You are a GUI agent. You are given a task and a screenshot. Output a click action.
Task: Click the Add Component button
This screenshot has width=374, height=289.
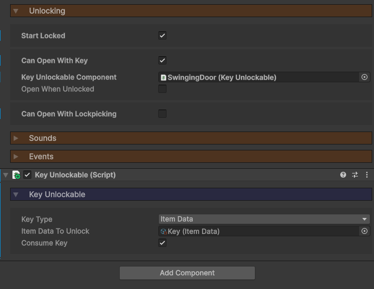(187, 273)
